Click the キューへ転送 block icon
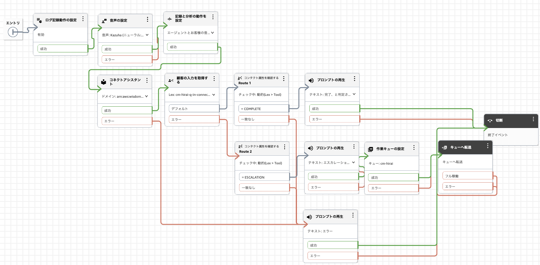 tap(444, 147)
